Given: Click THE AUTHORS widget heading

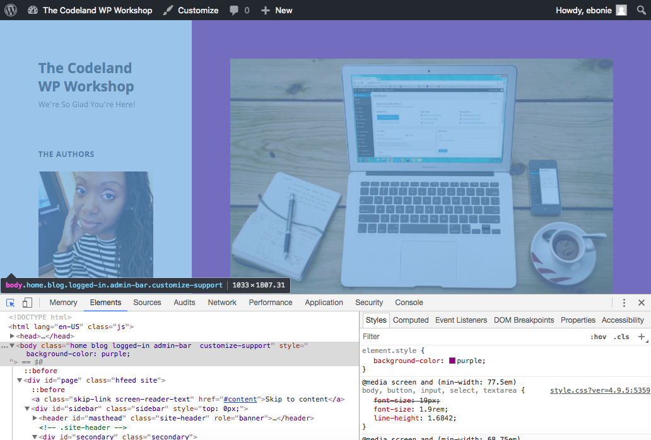Looking at the screenshot, I should [66, 154].
